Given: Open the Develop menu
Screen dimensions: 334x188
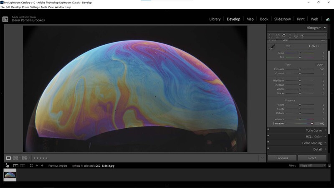Looking at the screenshot, I should [x=16, y=7].
